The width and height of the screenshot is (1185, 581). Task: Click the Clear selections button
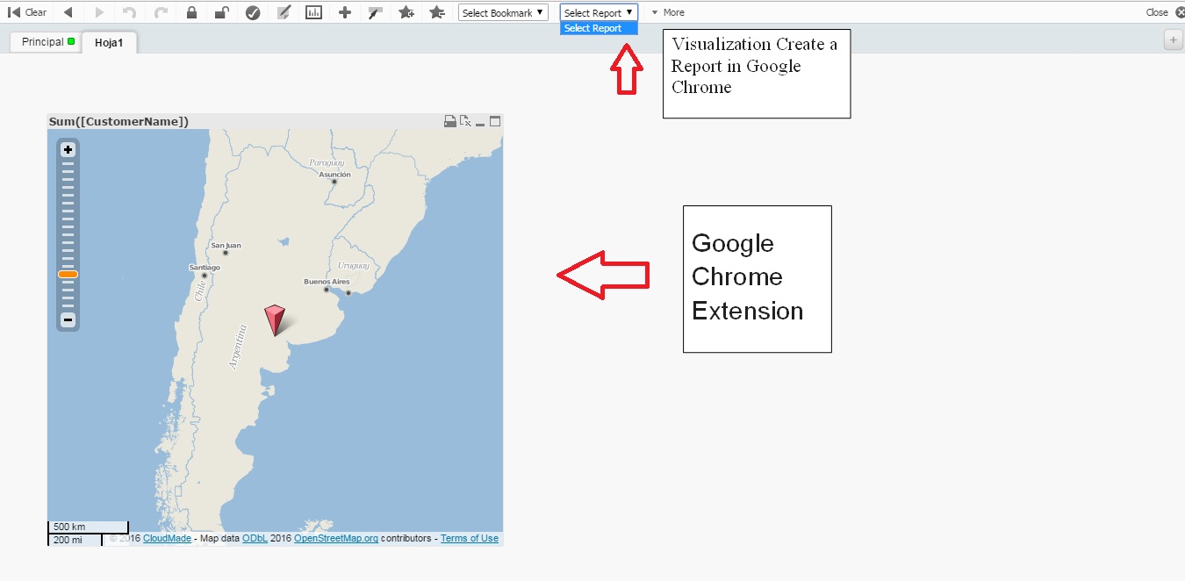pos(29,11)
